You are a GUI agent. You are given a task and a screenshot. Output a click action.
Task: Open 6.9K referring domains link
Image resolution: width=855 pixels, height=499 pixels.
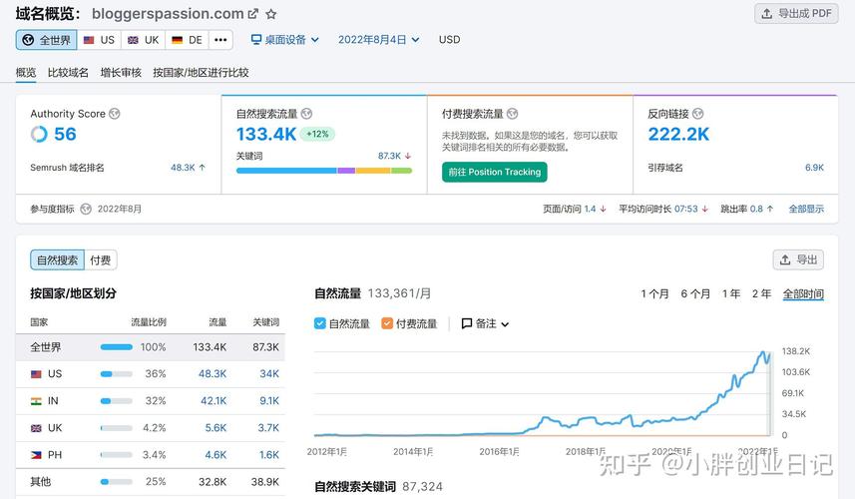(x=814, y=168)
